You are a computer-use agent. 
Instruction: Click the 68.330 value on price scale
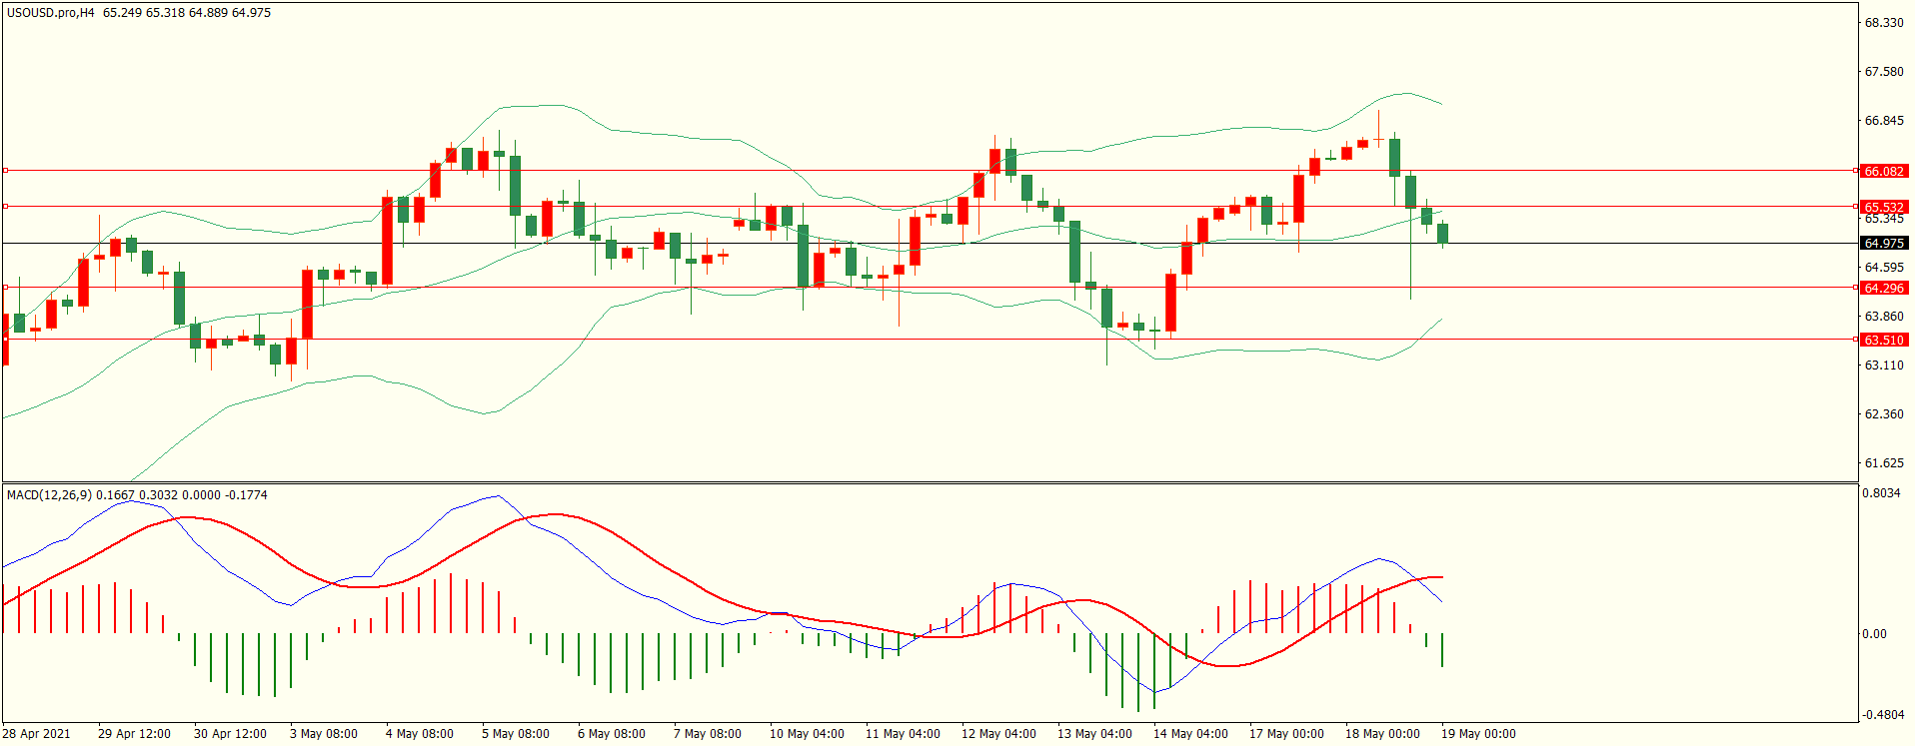[x=1884, y=22]
